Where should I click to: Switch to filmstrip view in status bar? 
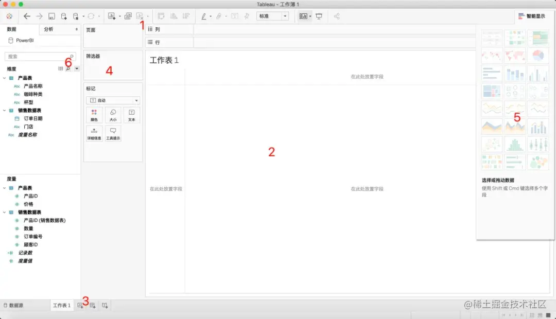(x=540, y=315)
